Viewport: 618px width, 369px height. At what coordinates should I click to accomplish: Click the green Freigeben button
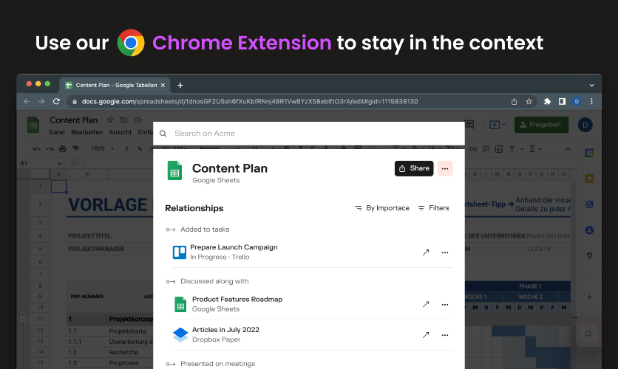541,125
